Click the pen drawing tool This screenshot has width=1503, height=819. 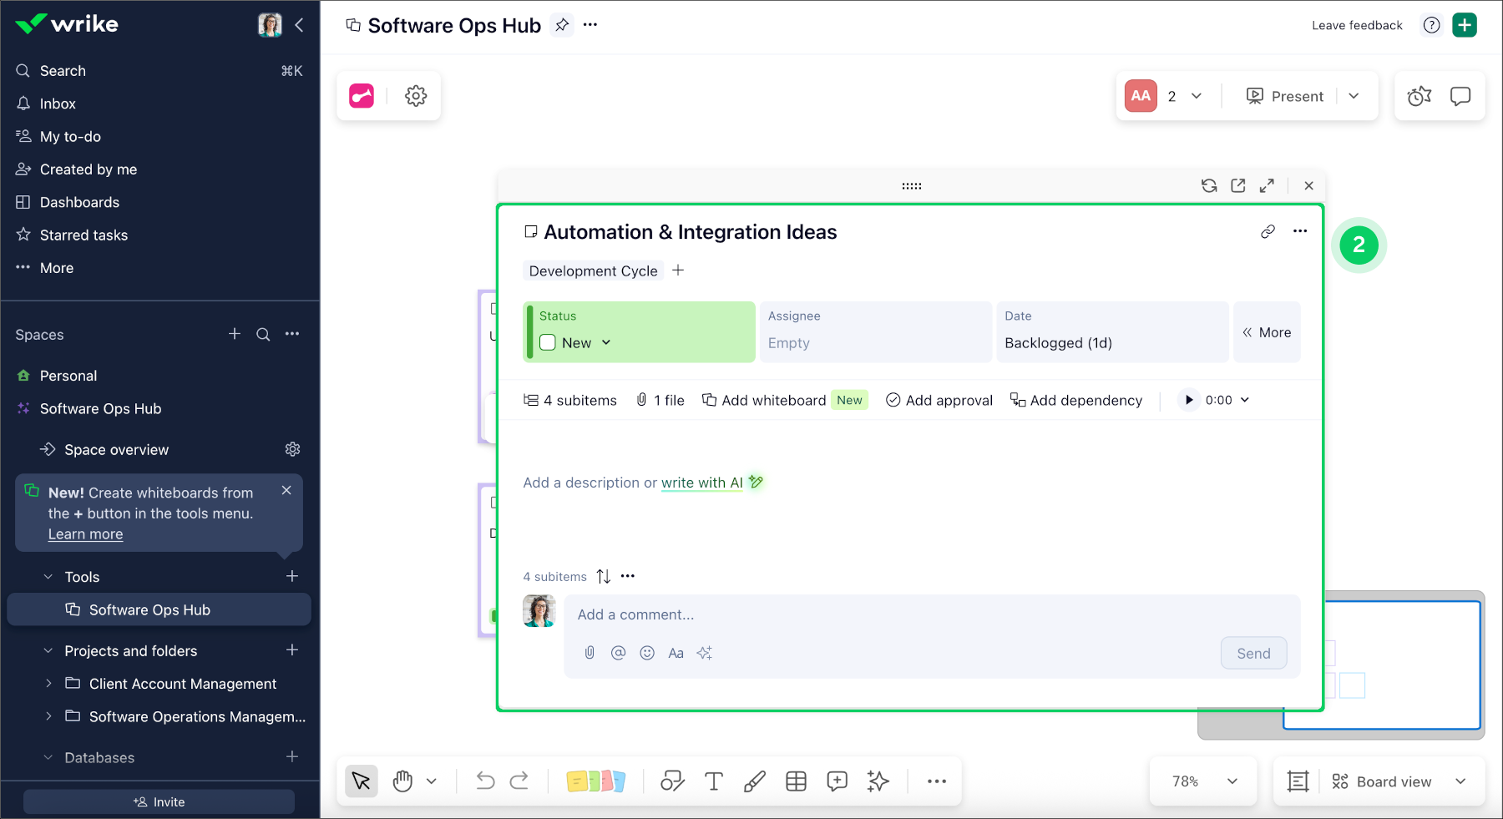point(754,781)
